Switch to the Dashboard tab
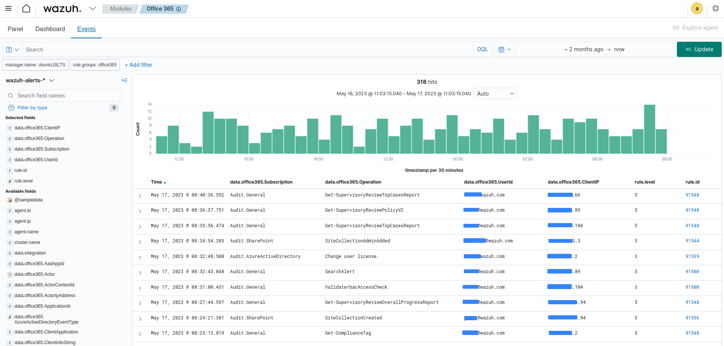 pos(50,29)
